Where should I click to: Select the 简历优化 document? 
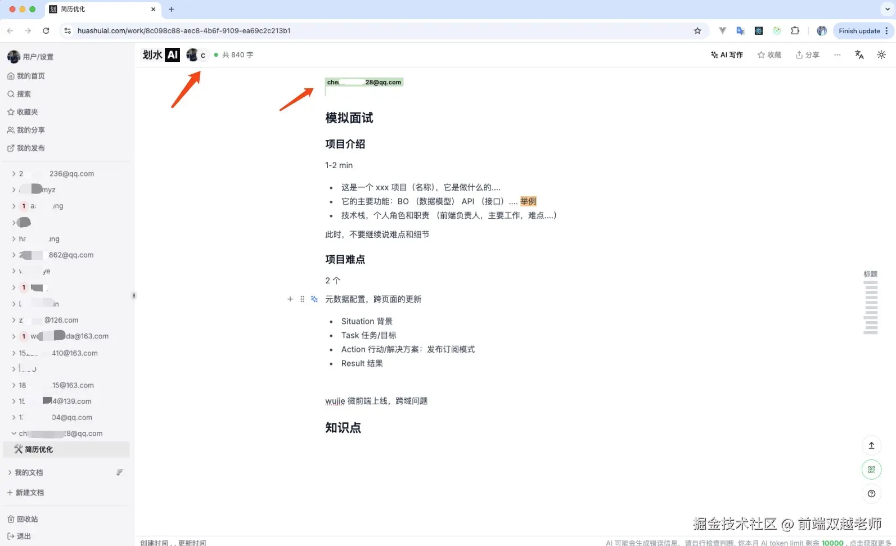66,449
